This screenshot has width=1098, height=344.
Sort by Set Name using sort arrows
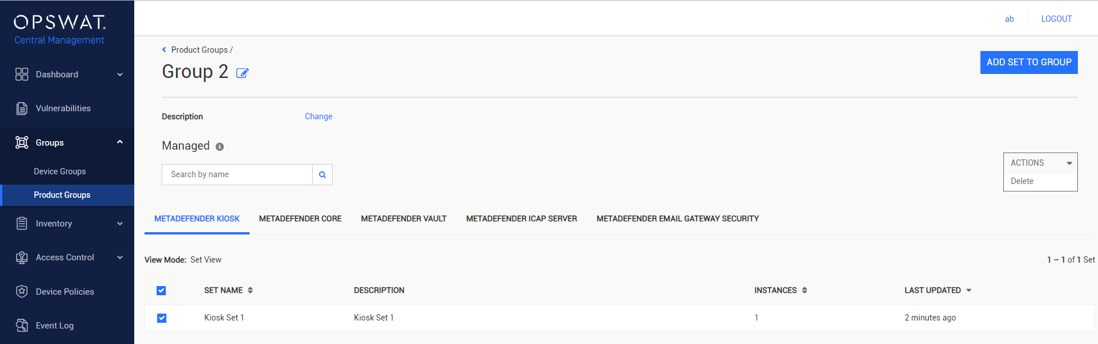click(x=250, y=290)
